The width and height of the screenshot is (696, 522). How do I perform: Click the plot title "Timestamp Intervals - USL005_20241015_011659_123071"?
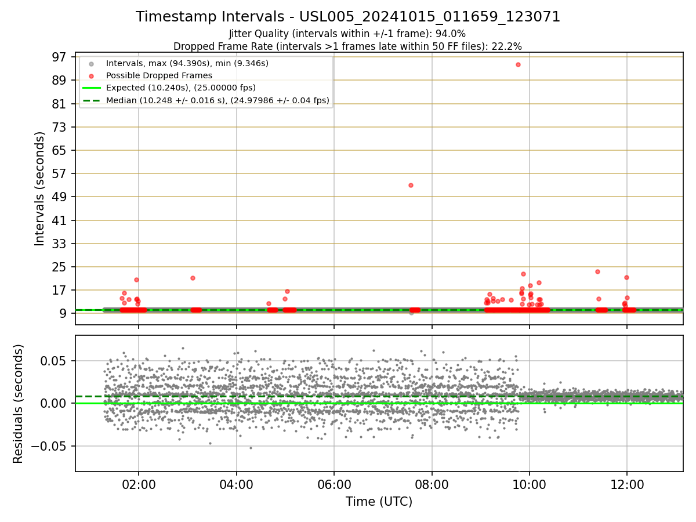pos(348,17)
